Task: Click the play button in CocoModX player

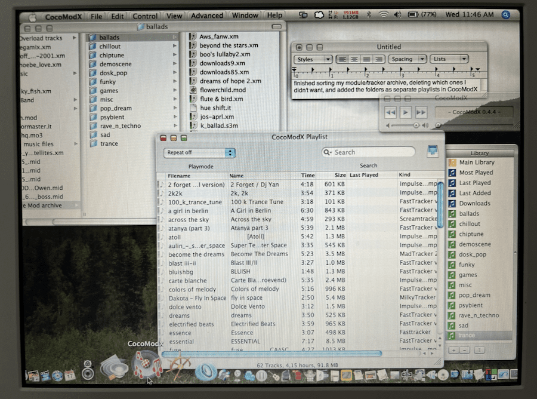Action: coord(406,112)
